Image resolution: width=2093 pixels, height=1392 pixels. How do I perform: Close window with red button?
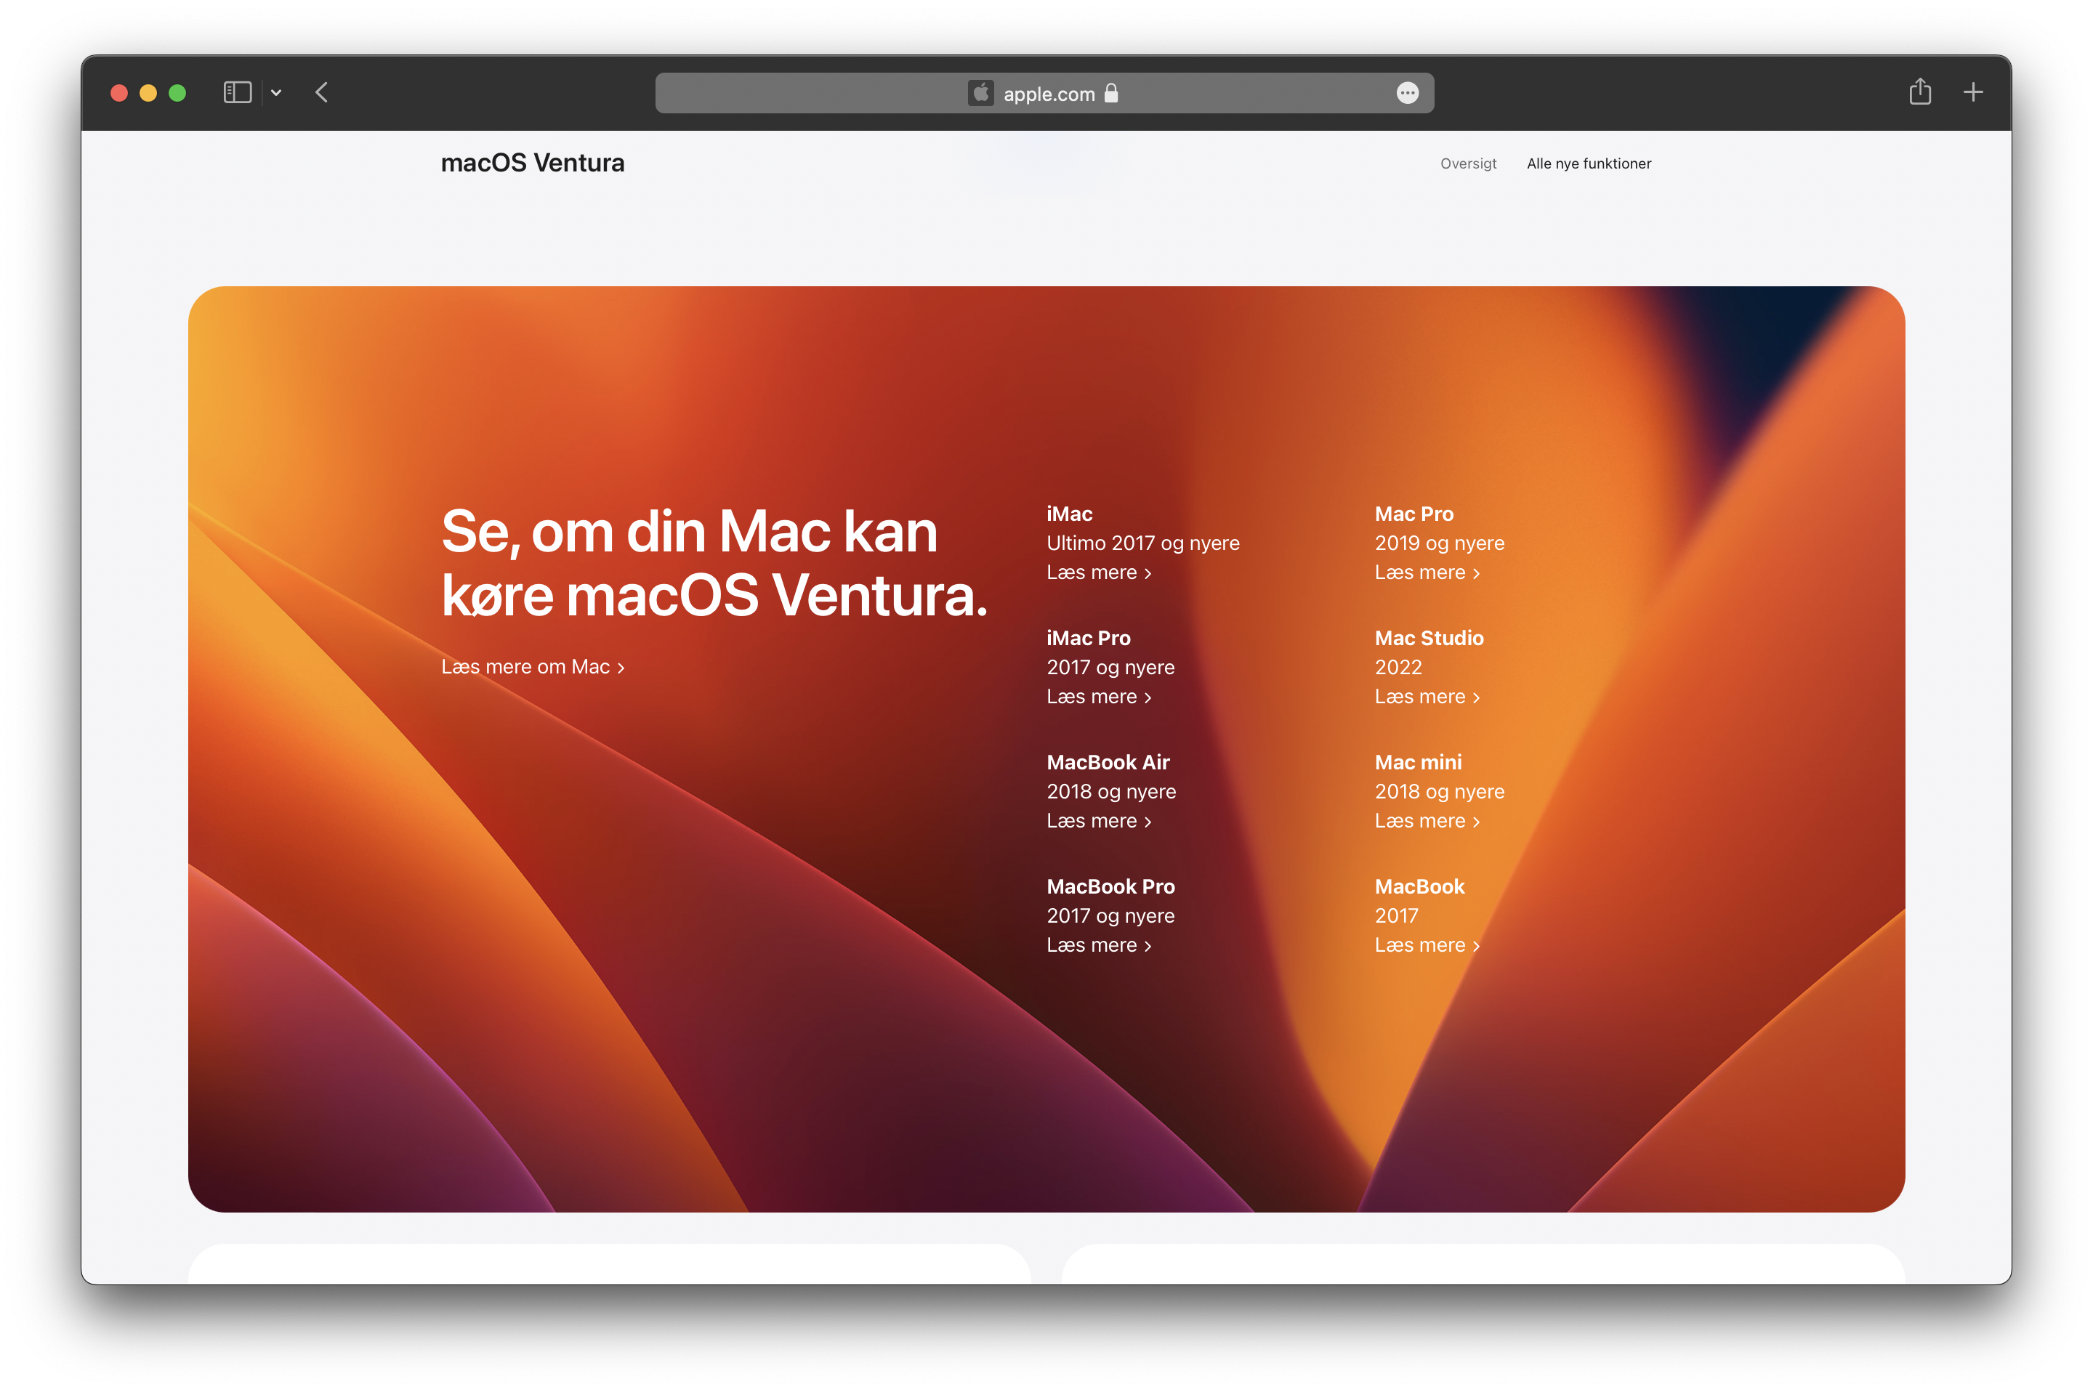119,93
